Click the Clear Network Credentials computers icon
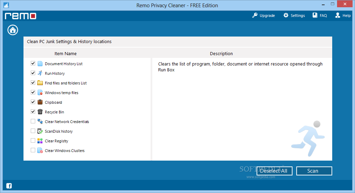Viewport: 355px width, 193px height. tap(40, 121)
